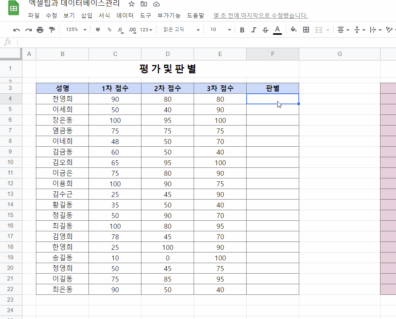Open the 보기 menu
Screen dimensions: 396x319
(x=69, y=15)
